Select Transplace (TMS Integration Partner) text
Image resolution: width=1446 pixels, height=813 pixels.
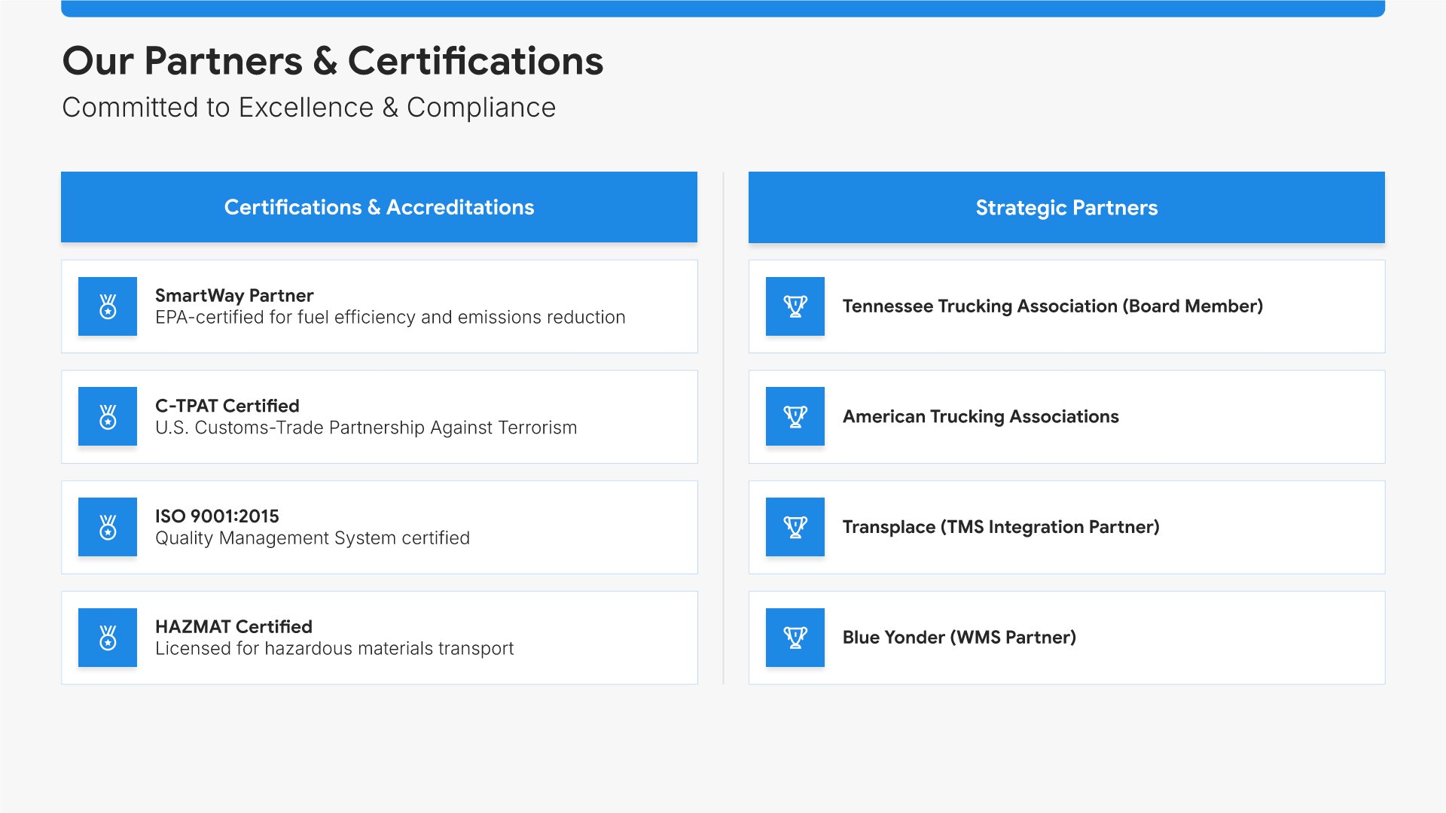point(1000,527)
